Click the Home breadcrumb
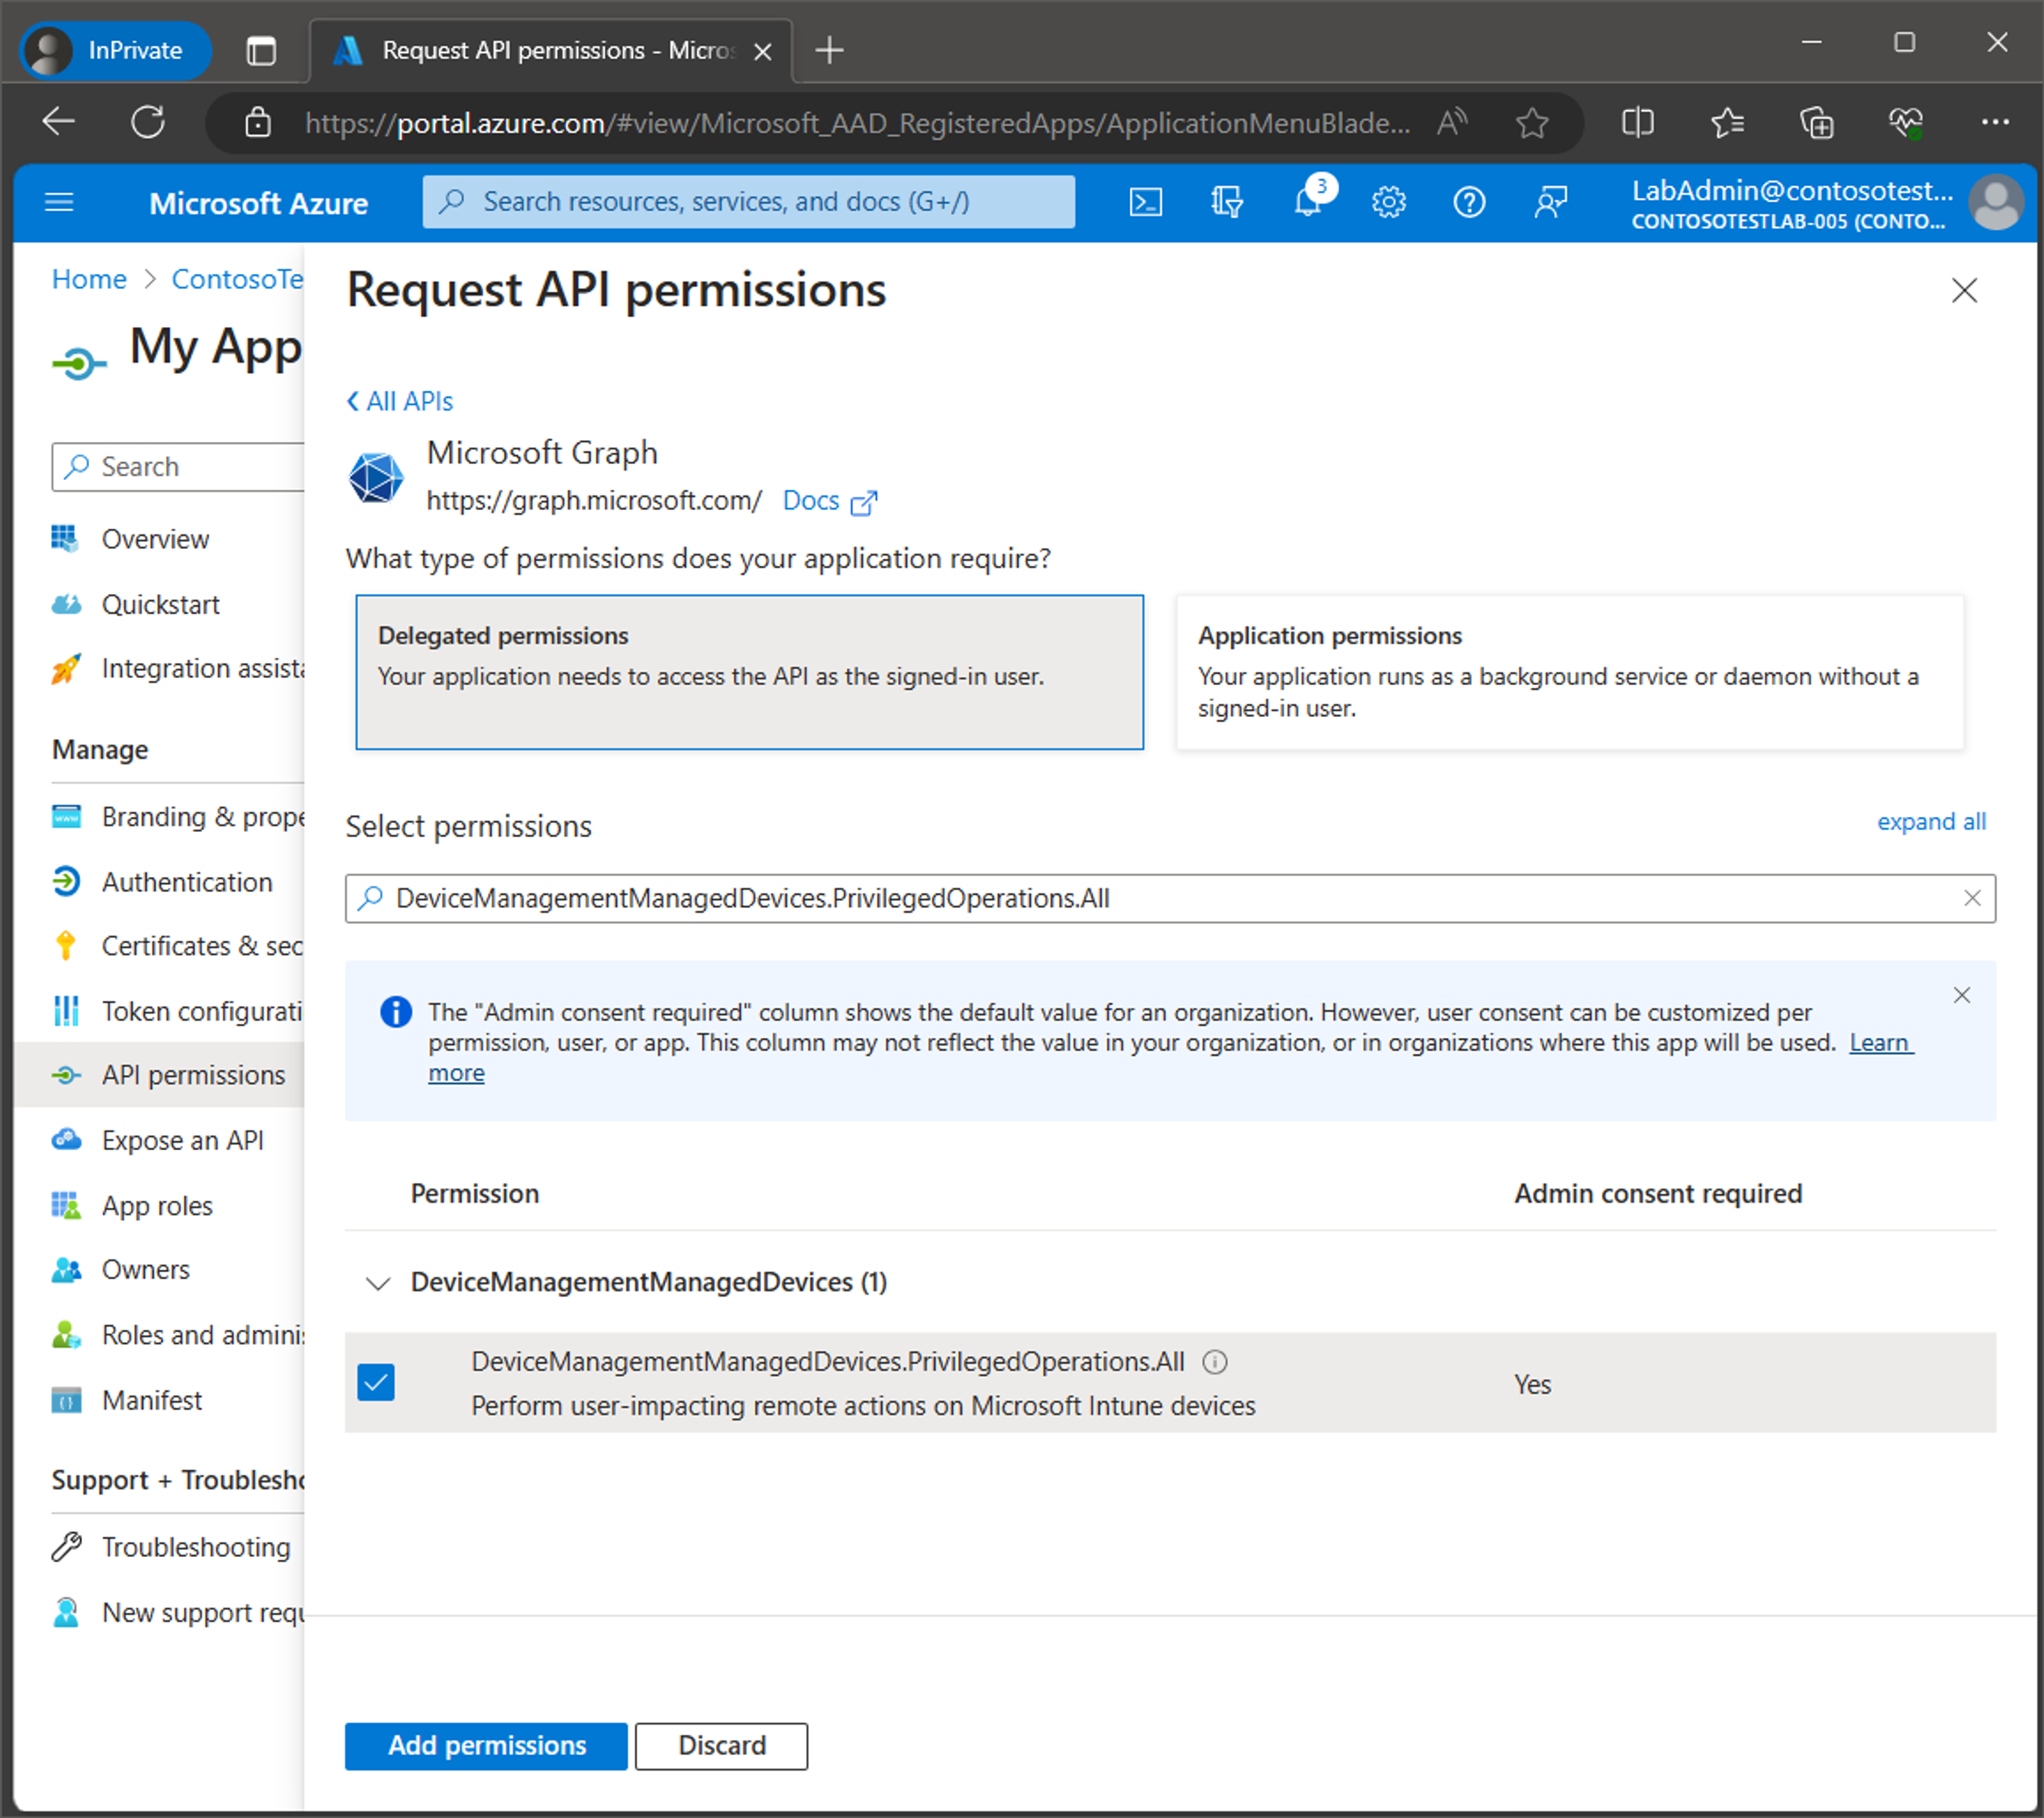This screenshot has height=1818, width=2044. pyautogui.click(x=89, y=279)
